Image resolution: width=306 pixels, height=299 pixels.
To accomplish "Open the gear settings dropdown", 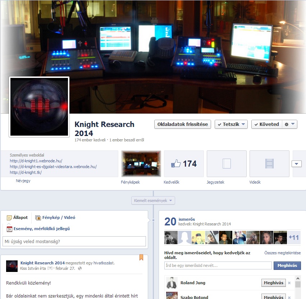I will point(289,124).
